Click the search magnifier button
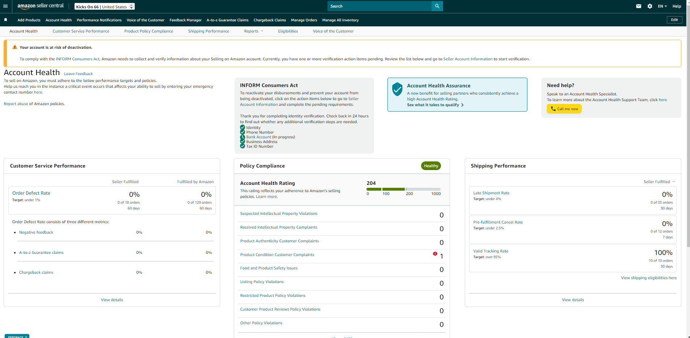This screenshot has height=338, width=690. (437, 6)
